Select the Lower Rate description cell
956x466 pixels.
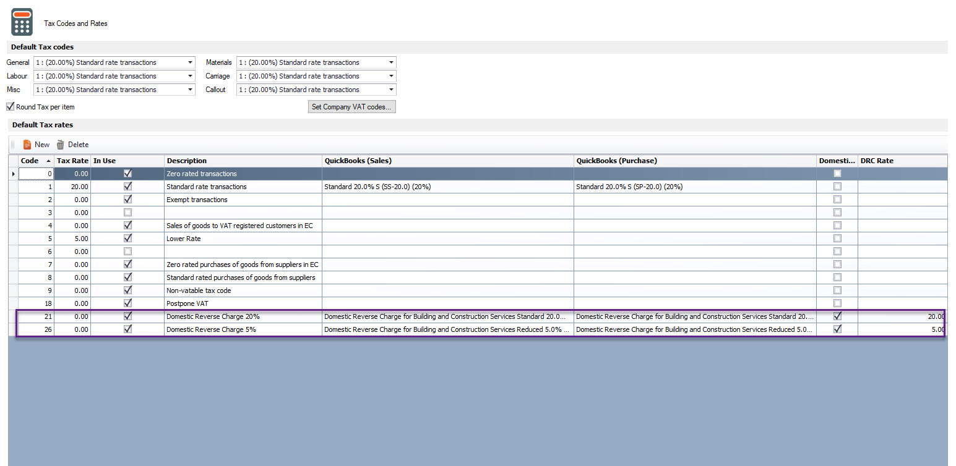pyautogui.click(x=243, y=239)
